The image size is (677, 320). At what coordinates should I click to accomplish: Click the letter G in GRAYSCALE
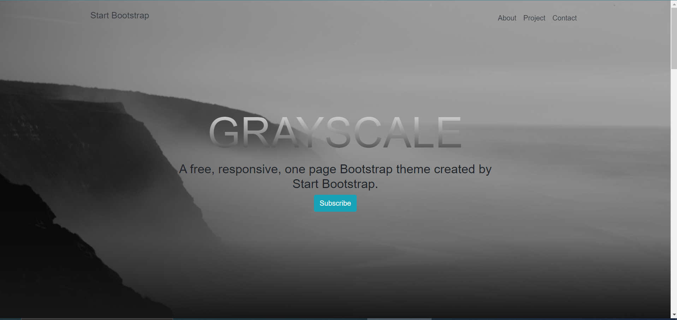pos(224,132)
